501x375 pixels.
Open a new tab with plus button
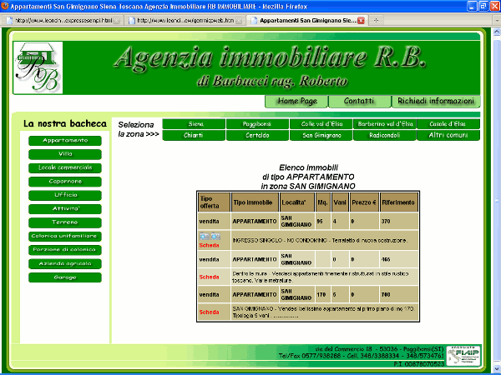click(376, 20)
